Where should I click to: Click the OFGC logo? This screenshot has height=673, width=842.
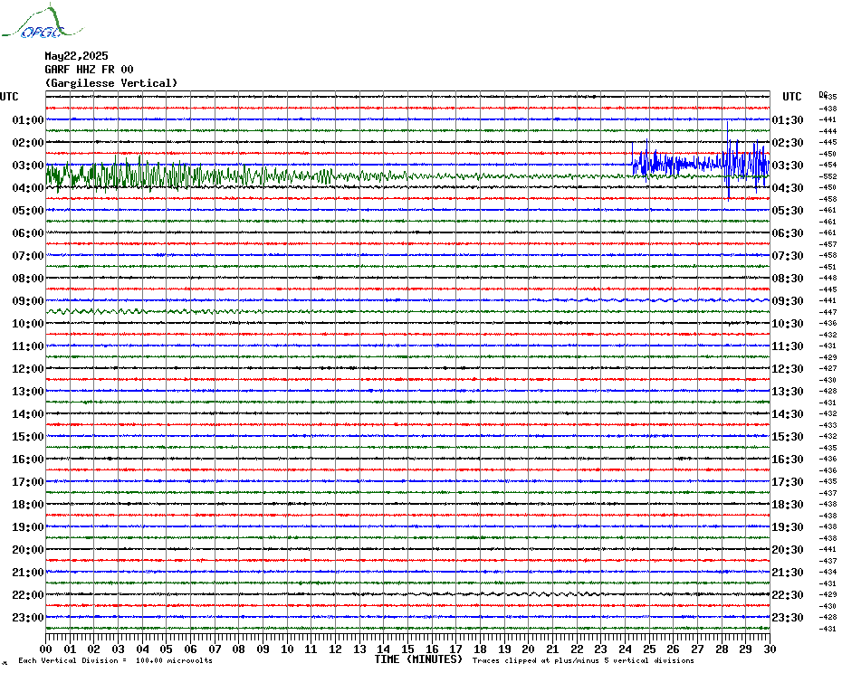42,22
